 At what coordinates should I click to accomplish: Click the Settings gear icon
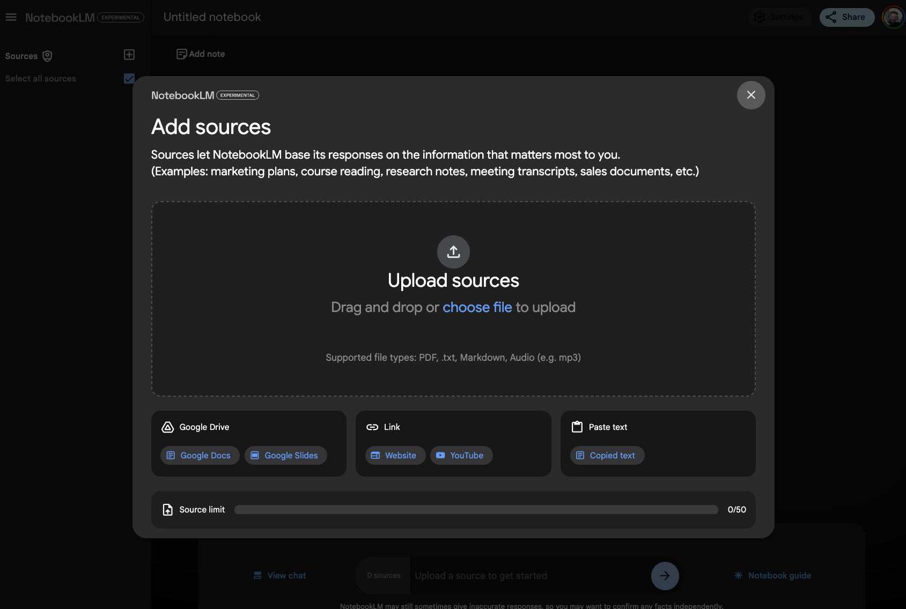760,17
